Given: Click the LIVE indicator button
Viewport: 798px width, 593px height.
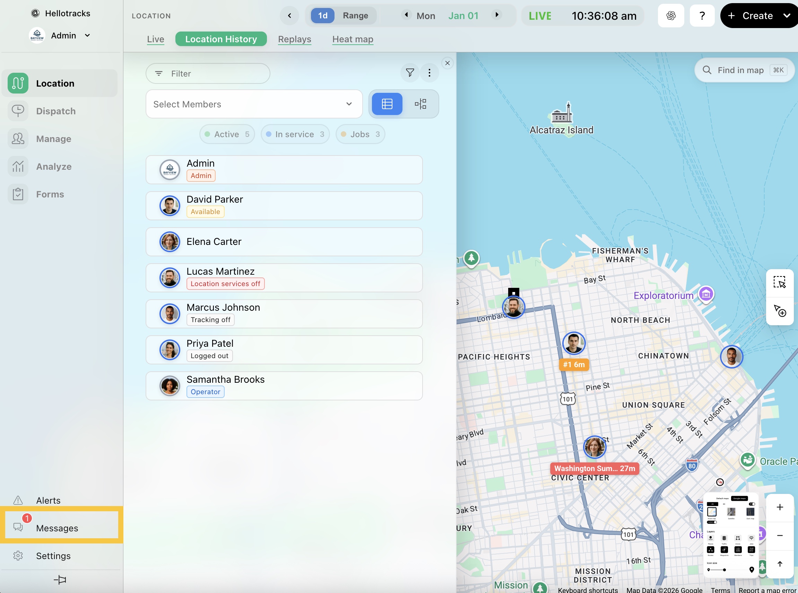Looking at the screenshot, I should point(540,16).
